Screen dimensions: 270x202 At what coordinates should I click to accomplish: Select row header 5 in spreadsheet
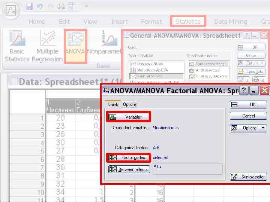(27, 151)
